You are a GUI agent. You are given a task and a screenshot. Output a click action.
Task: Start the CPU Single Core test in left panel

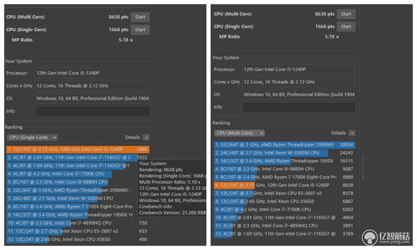pos(140,30)
